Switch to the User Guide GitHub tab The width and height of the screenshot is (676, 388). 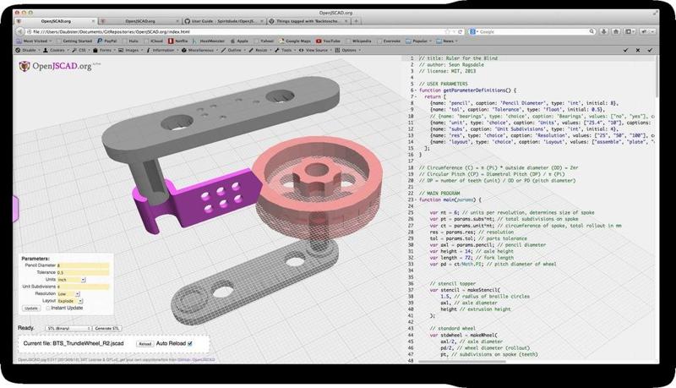pos(223,20)
